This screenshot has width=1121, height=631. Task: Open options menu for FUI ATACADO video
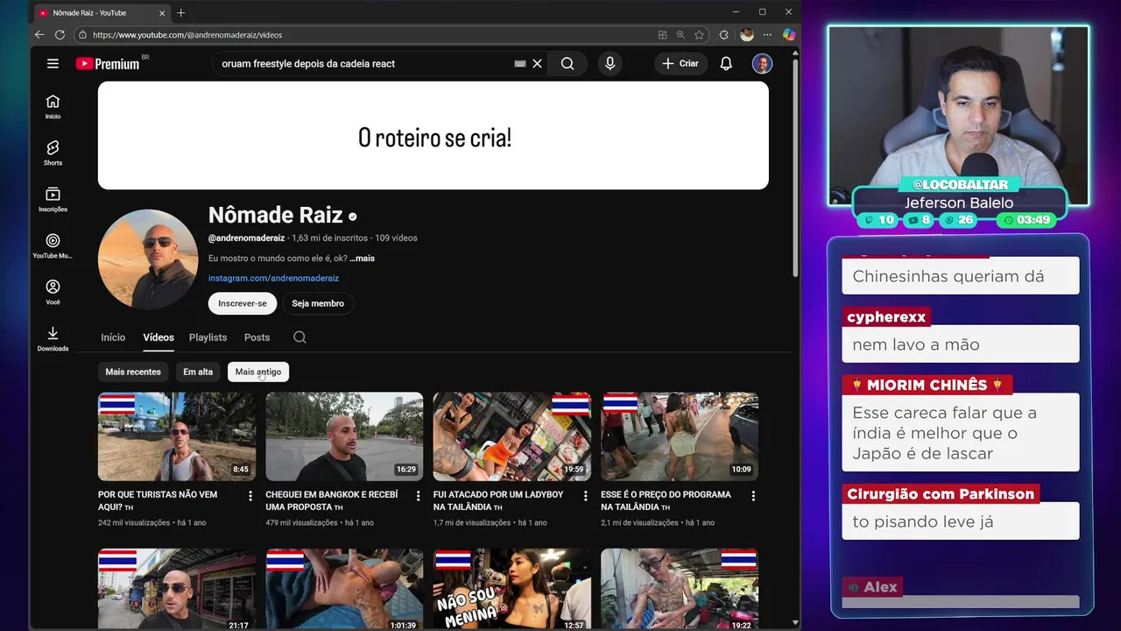[x=586, y=496]
